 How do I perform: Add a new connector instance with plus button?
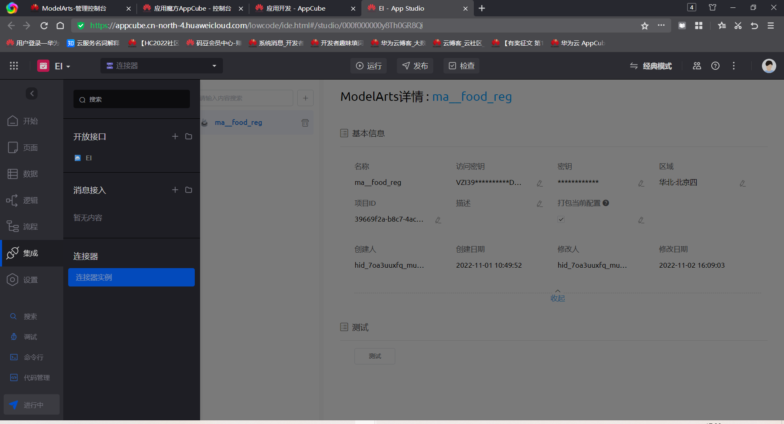[305, 98]
